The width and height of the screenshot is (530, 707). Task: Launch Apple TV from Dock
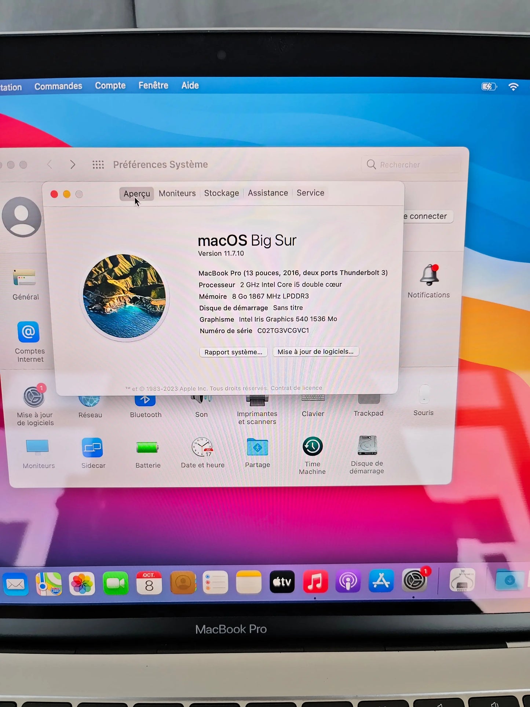[x=282, y=582]
